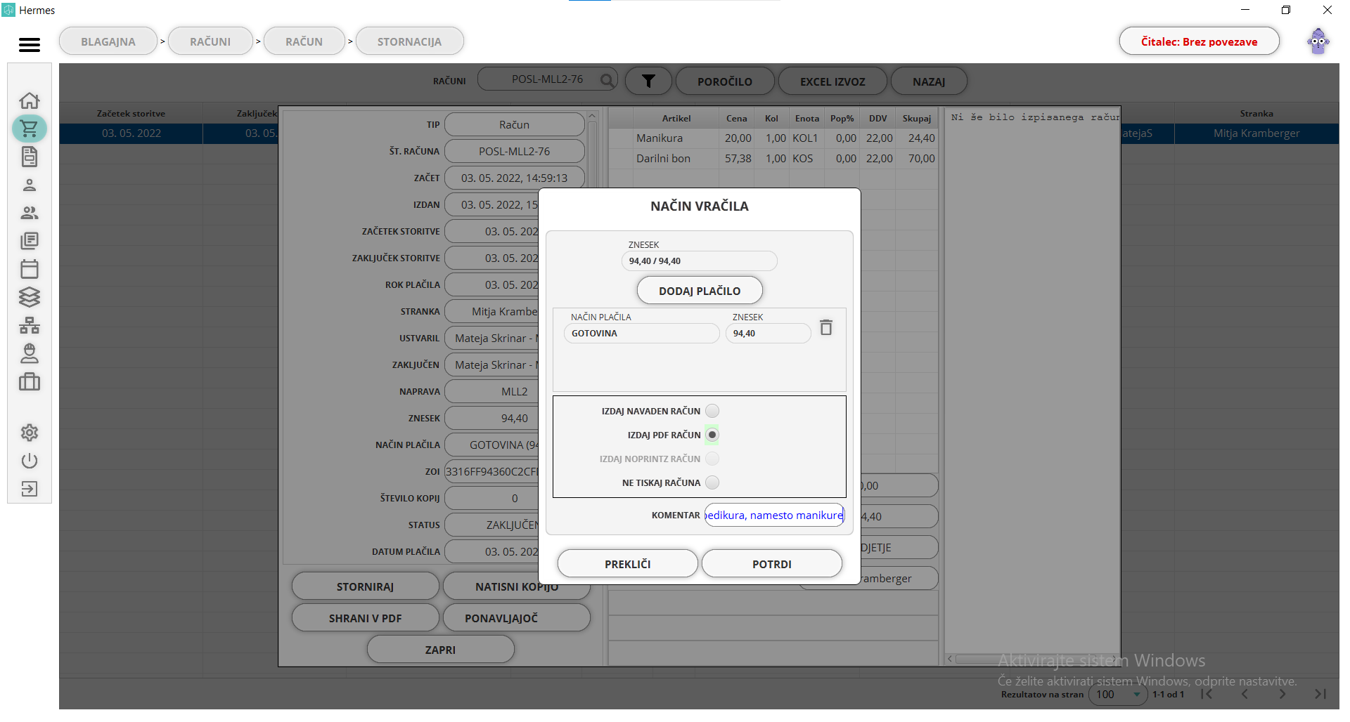Click the power off sidebar icon
The height and width of the screenshot is (722, 1350).
pyautogui.click(x=30, y=461)
